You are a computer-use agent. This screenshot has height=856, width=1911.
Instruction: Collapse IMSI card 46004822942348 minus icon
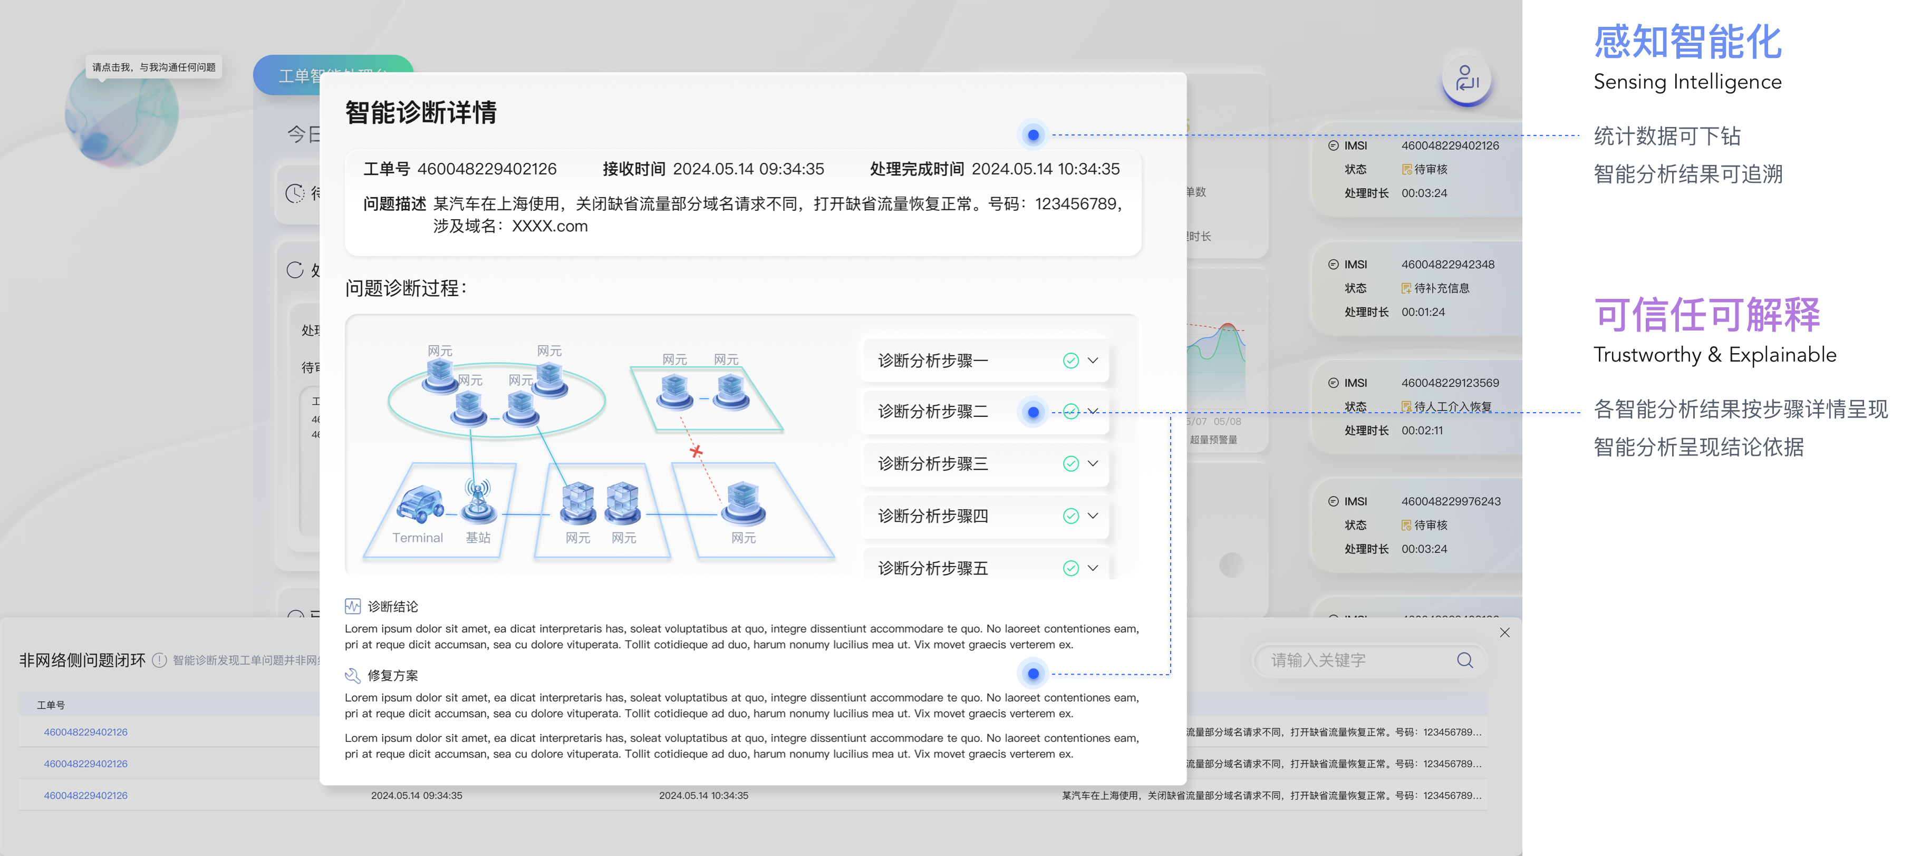click(1333, 264)
